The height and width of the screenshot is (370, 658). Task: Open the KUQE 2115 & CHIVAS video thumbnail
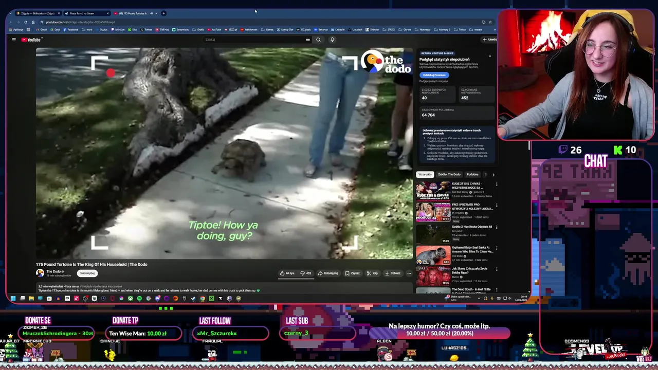point(433,191)
